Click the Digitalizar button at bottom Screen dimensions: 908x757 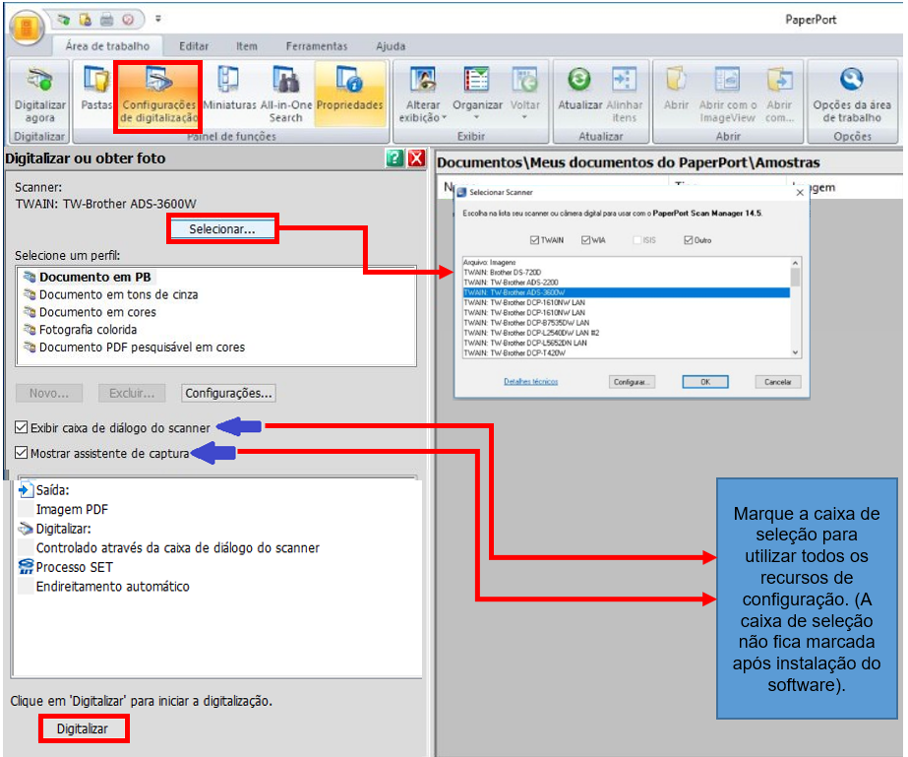pyautogui.click(x=83, y=728)
